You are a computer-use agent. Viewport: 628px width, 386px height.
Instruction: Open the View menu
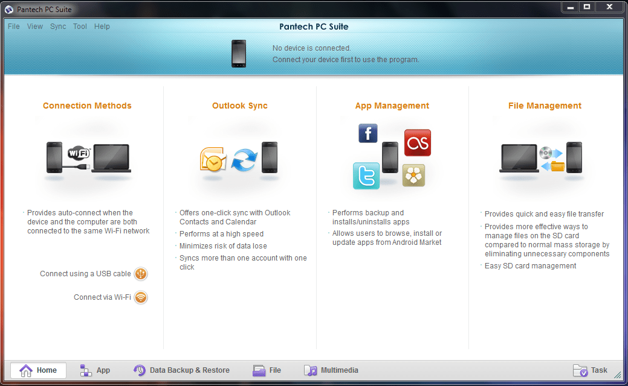pos(35,27)
